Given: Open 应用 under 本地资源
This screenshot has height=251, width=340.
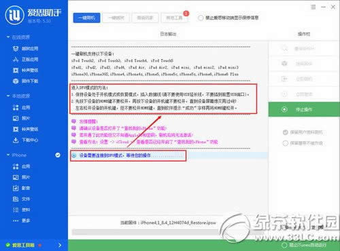Looking at the screenshot, I should point(22,107).
